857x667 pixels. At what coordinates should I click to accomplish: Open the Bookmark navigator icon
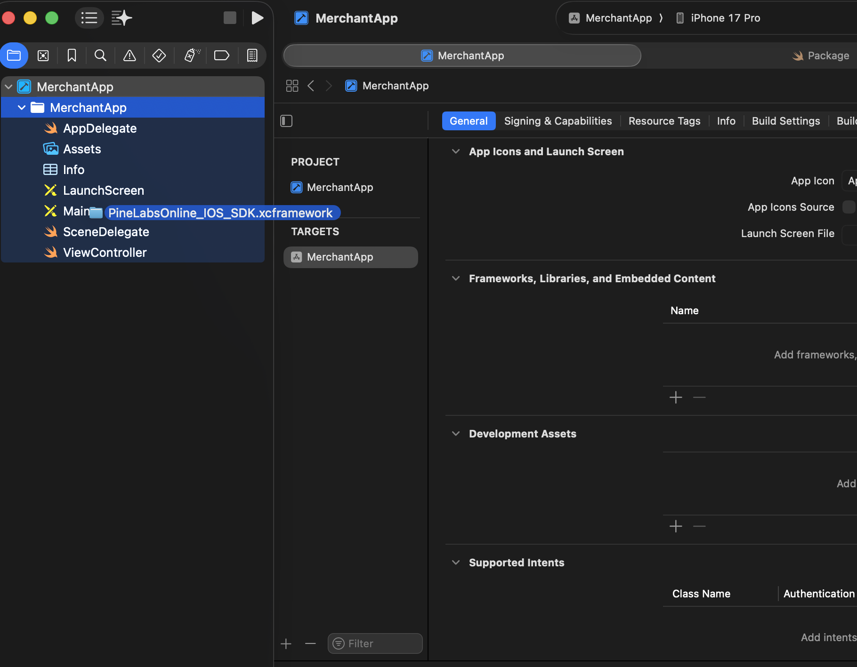tap(72, 56)
